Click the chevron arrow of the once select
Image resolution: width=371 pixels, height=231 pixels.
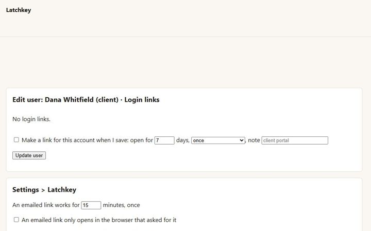pos(241,140)
